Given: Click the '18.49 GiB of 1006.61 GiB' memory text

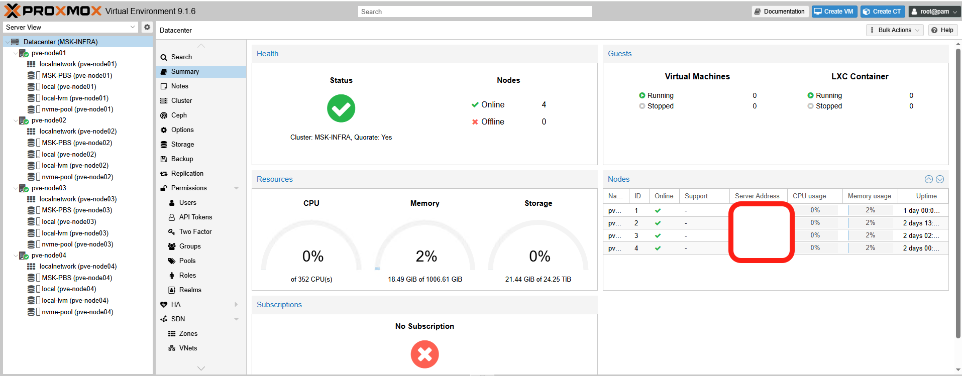Looking at the screenshot, I should click(x=425, y=280).
